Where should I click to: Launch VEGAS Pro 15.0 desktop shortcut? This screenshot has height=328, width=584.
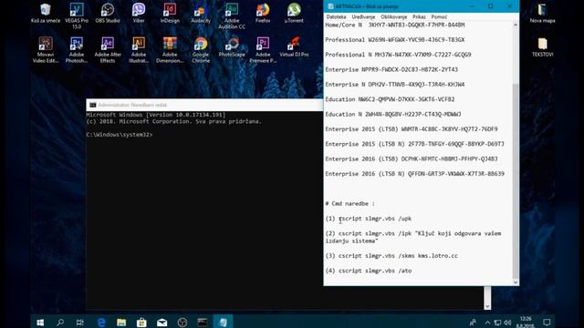77,16
